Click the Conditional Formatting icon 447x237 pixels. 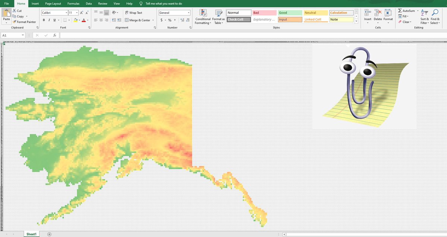click(203, 13)
